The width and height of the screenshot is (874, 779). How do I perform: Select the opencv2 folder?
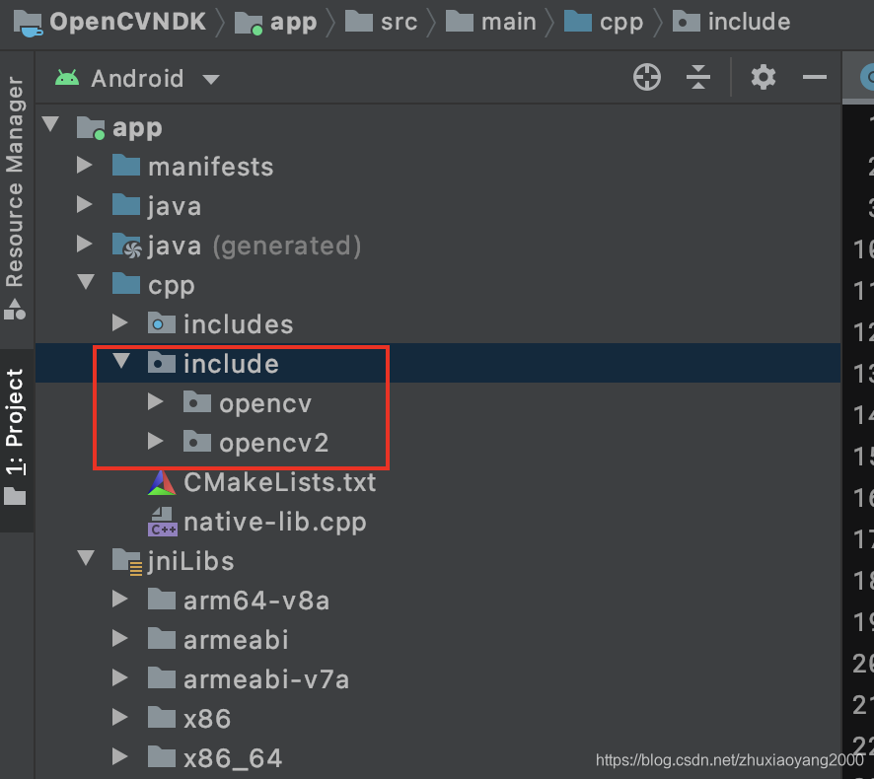(x=438, y=442)
